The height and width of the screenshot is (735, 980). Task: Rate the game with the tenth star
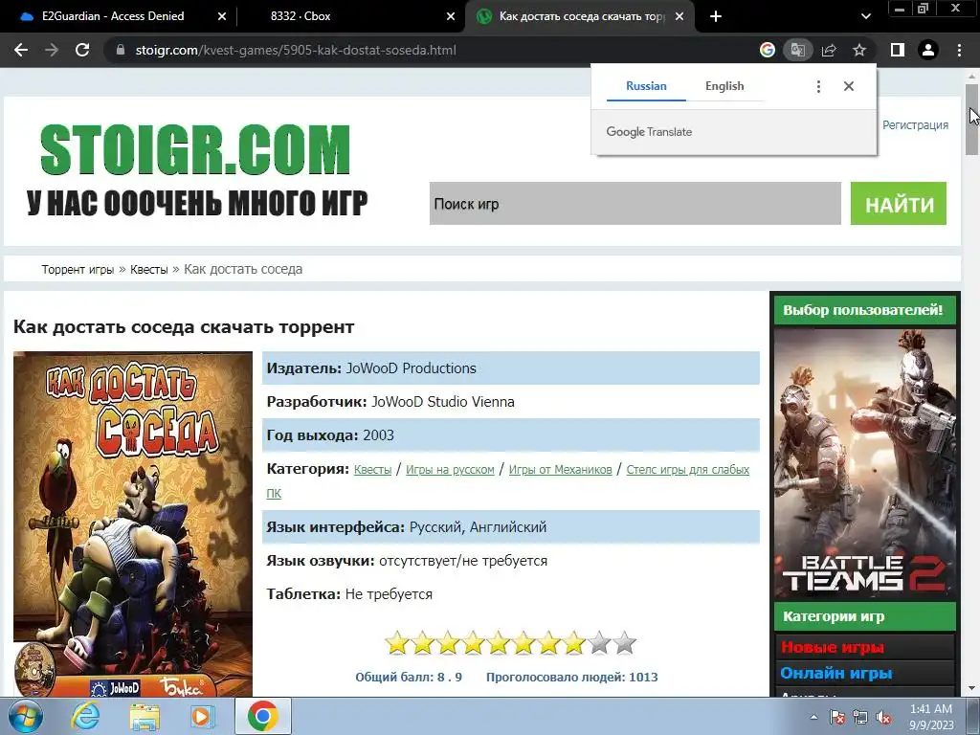point(624,643)
